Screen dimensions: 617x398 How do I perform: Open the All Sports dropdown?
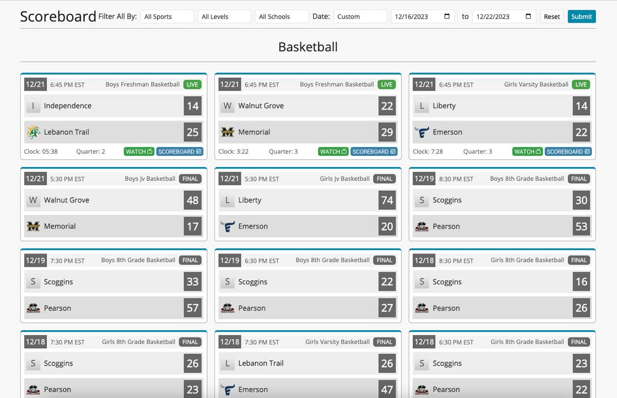pos(167,16)
